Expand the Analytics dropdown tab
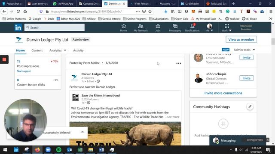Image resolution: width=275 pixels, height=154 pixels. click(58, 50)
